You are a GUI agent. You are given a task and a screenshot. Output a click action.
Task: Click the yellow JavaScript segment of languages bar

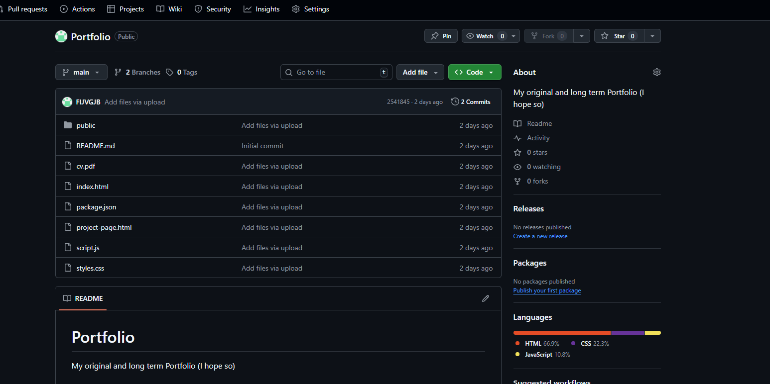click(653, 333)
